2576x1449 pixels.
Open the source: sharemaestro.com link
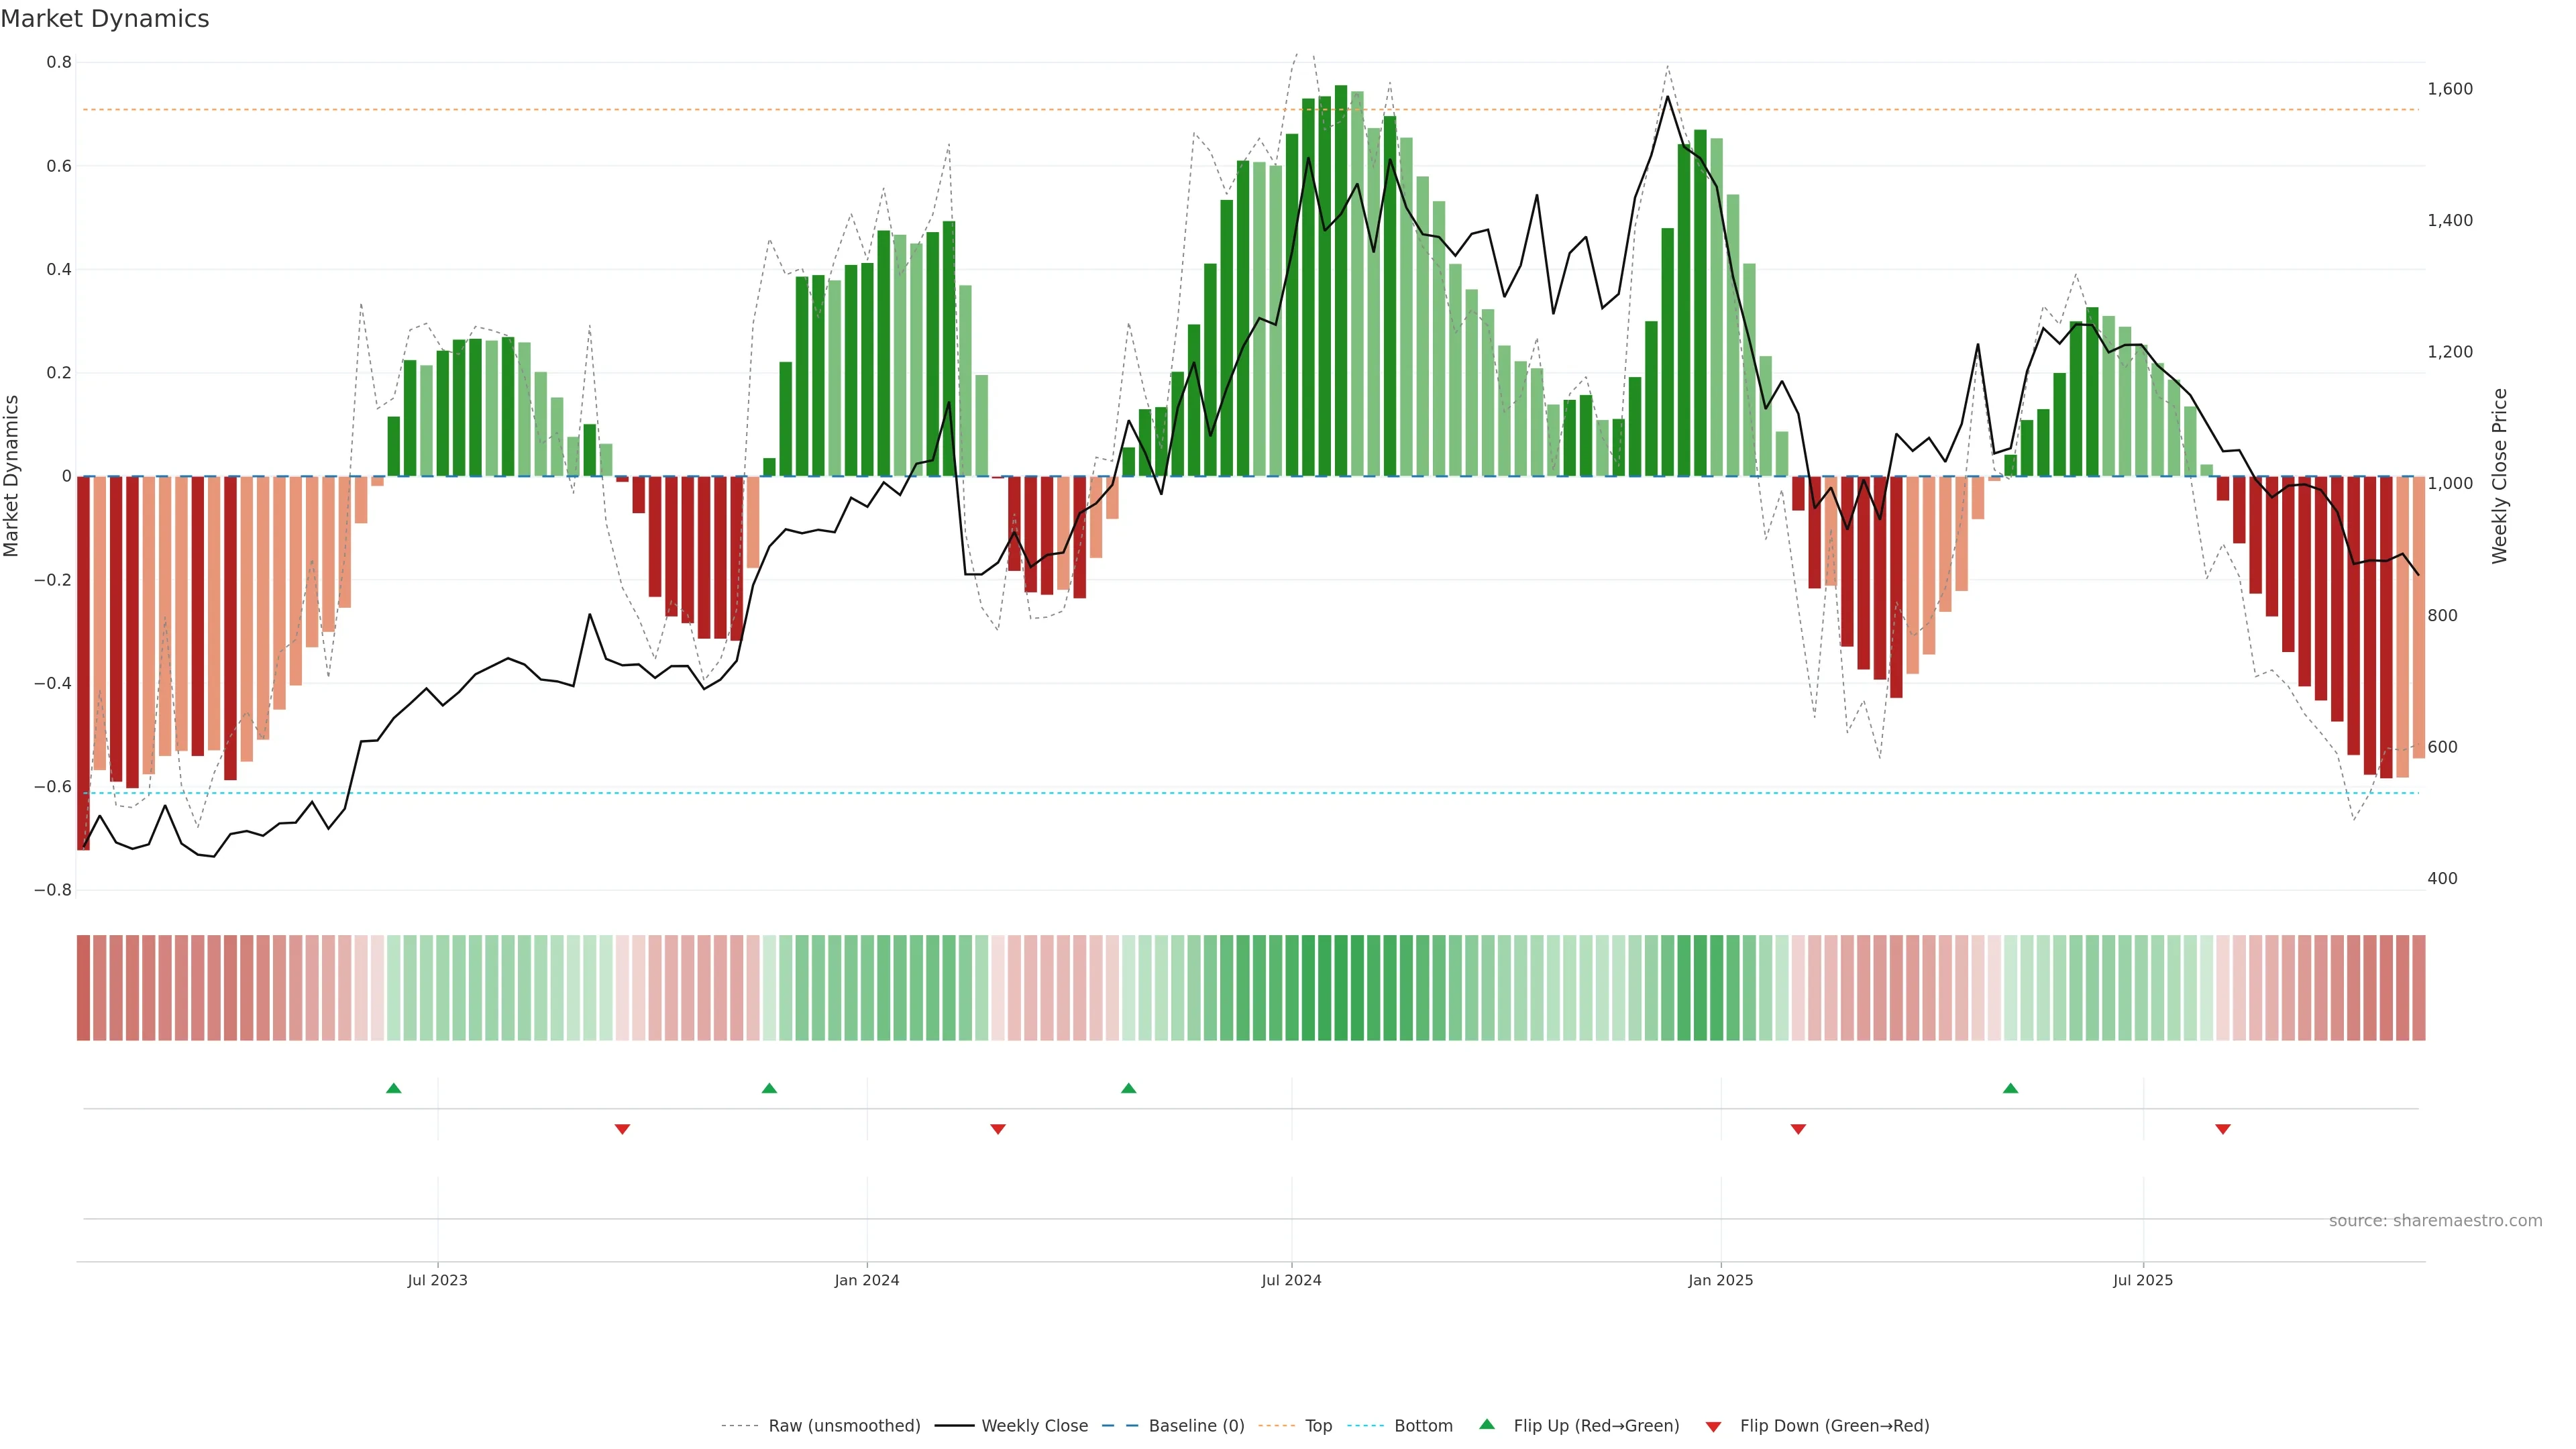coord(2435,1221)
